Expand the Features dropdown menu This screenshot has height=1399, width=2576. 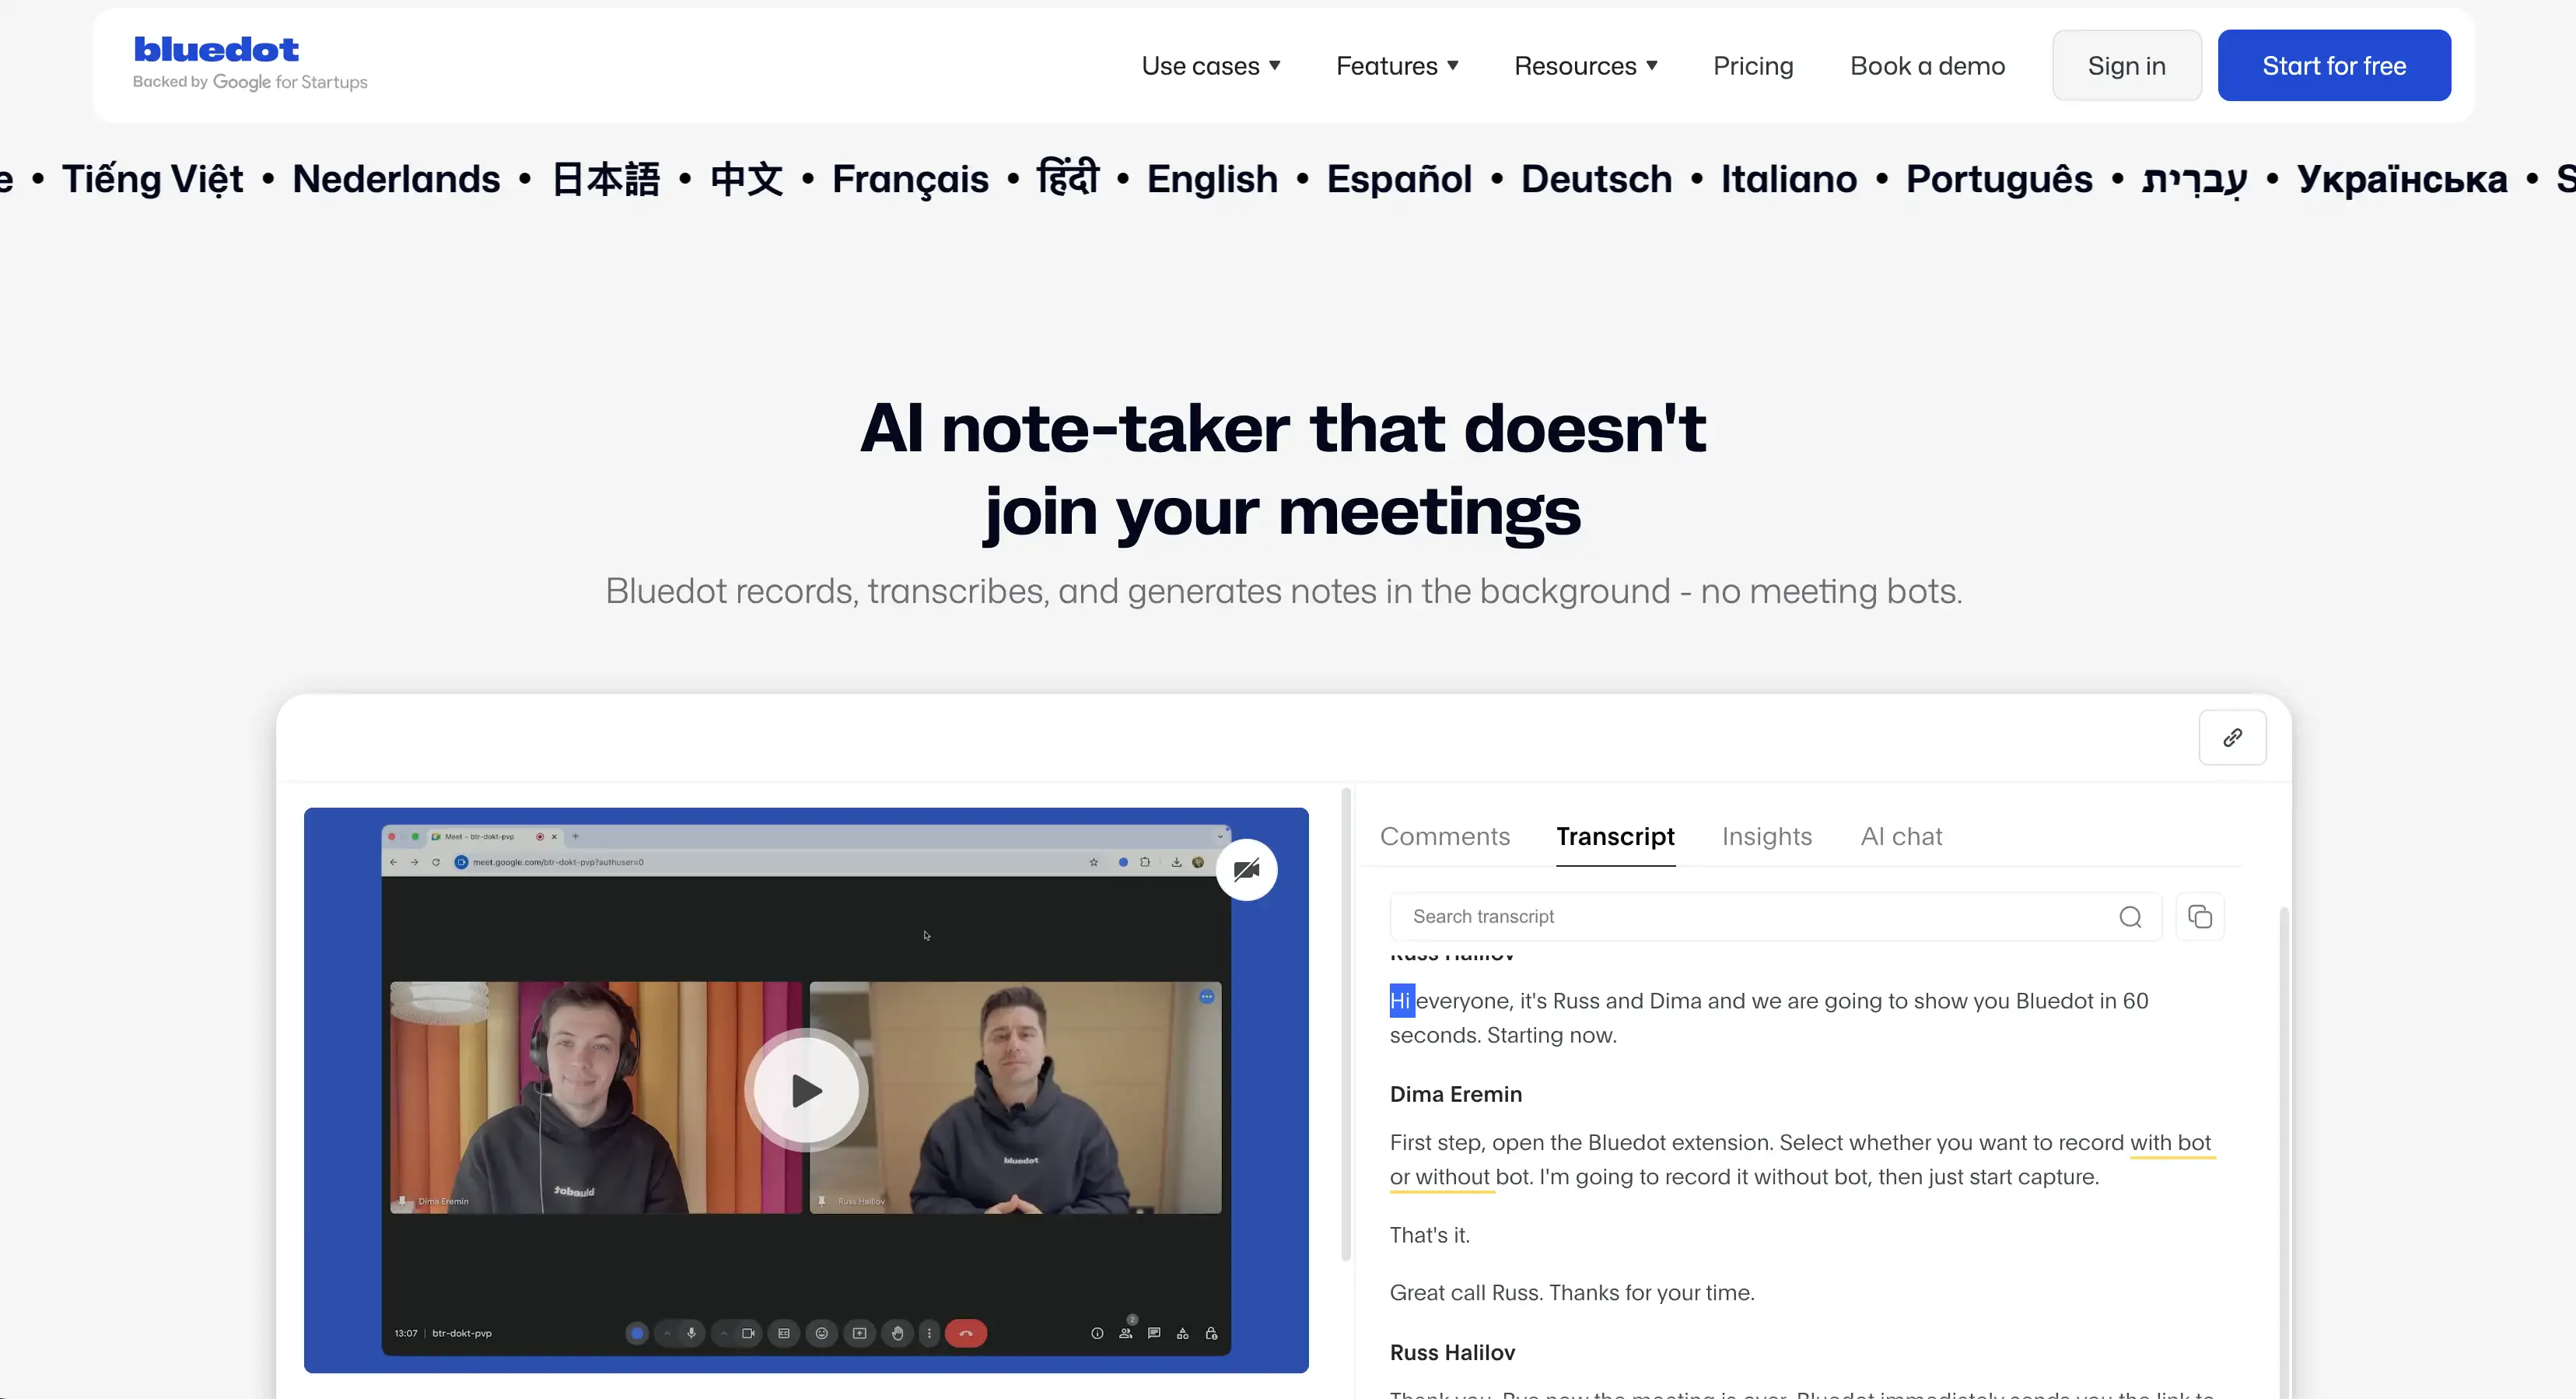(1397, 66)
